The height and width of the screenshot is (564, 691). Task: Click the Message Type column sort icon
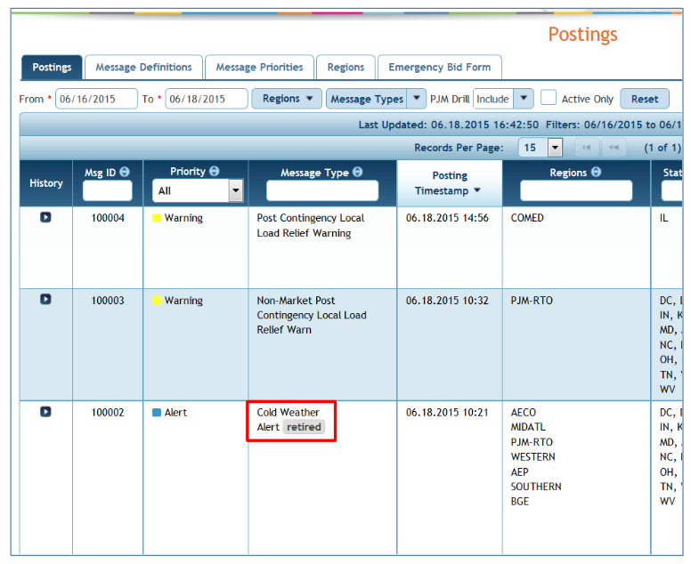click(x=357, y=173)
